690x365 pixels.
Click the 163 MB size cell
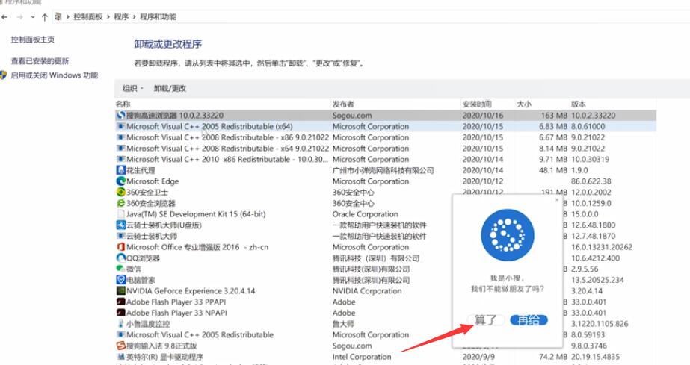point(554,116)
